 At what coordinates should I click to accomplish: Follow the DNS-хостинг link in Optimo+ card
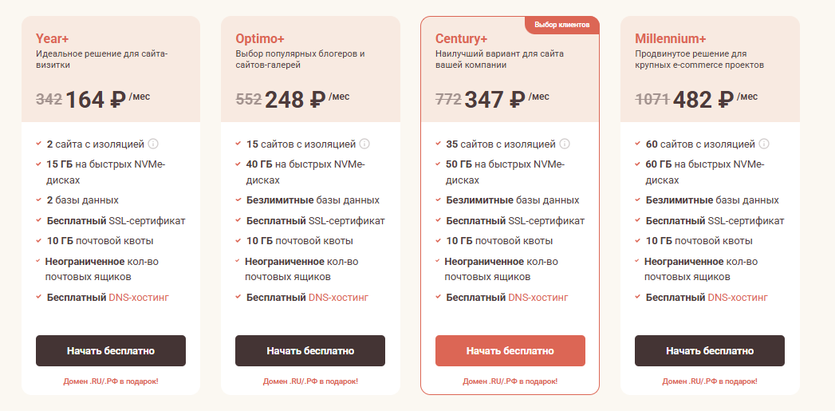coord(338,298)
